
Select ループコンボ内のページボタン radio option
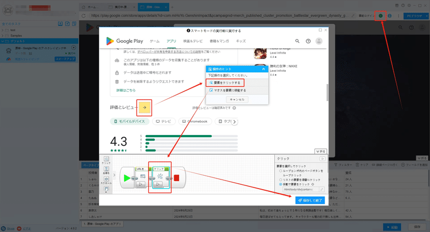281,171
